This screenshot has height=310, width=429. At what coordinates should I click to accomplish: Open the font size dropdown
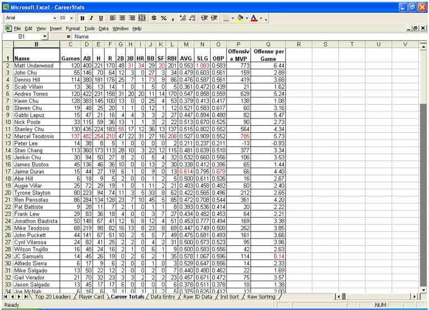coord(71,18)
